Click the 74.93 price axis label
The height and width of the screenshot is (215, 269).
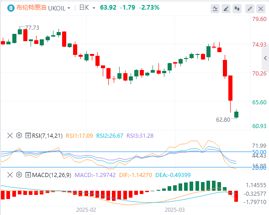(259, 45)
